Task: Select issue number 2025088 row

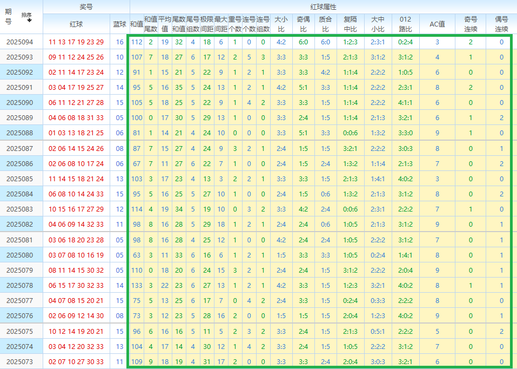Action: [19, 133]
